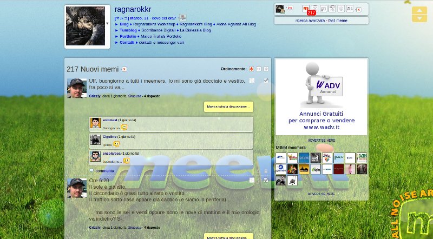Click the 'webmast' username link
This screenshot has width=433, height=239.
(x=110, y=120)
